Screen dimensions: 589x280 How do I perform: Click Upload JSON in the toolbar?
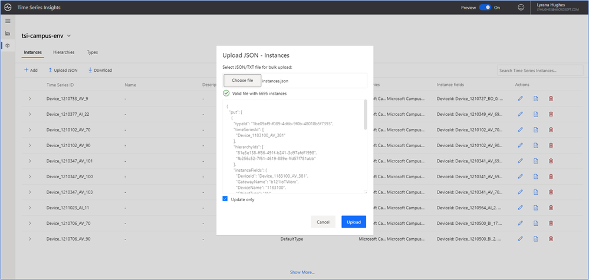point(62,70)
